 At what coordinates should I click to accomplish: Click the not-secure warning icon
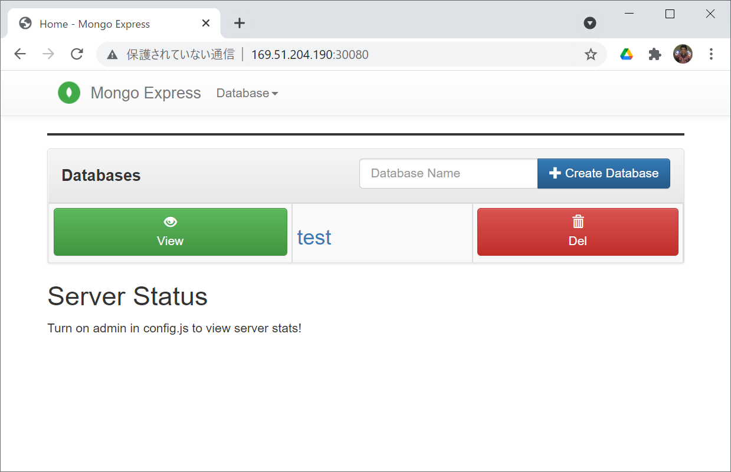112,55
